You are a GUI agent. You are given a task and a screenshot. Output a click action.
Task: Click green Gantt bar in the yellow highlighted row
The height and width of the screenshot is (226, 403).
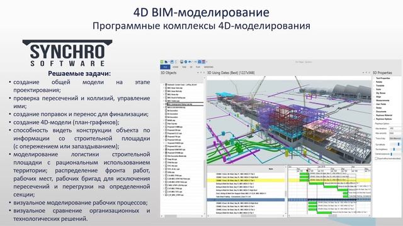304,180
